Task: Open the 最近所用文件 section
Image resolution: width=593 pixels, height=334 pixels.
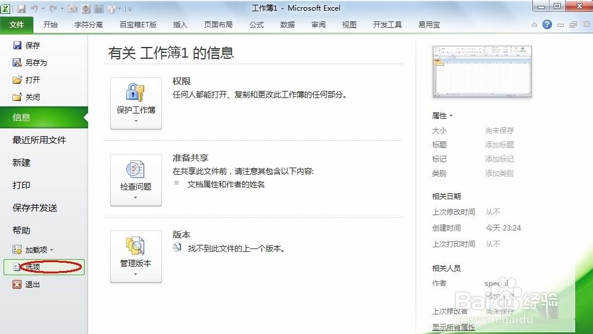Action: (x=39, y=140)
